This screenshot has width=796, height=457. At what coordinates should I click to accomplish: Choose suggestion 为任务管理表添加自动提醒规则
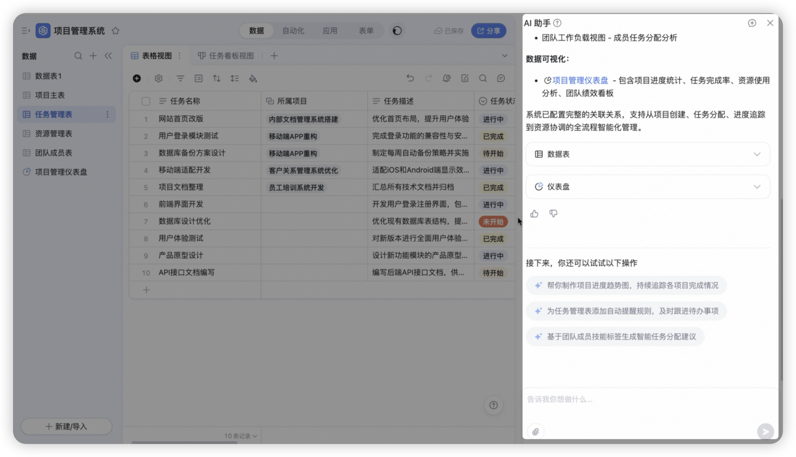[626, 311]
